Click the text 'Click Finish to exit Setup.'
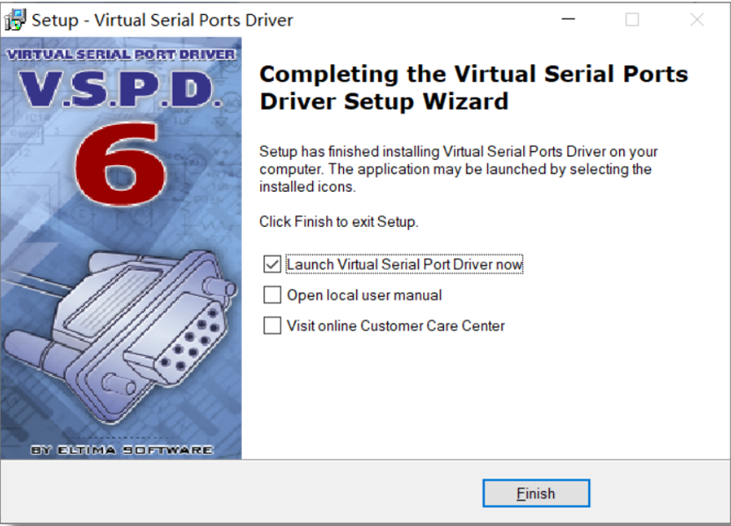731x526 pixels. point(339,222)
